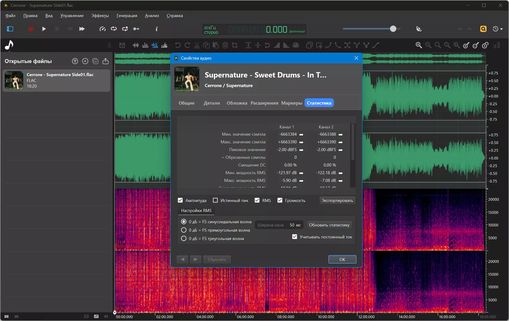Open the Файл menu
This screenshot has height=321, width=509.
tap(10, 15)
